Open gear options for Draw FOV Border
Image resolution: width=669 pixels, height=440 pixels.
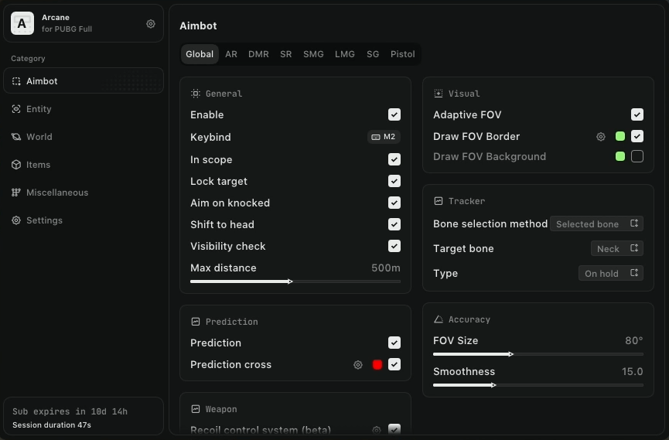click(x=601, y=137)
